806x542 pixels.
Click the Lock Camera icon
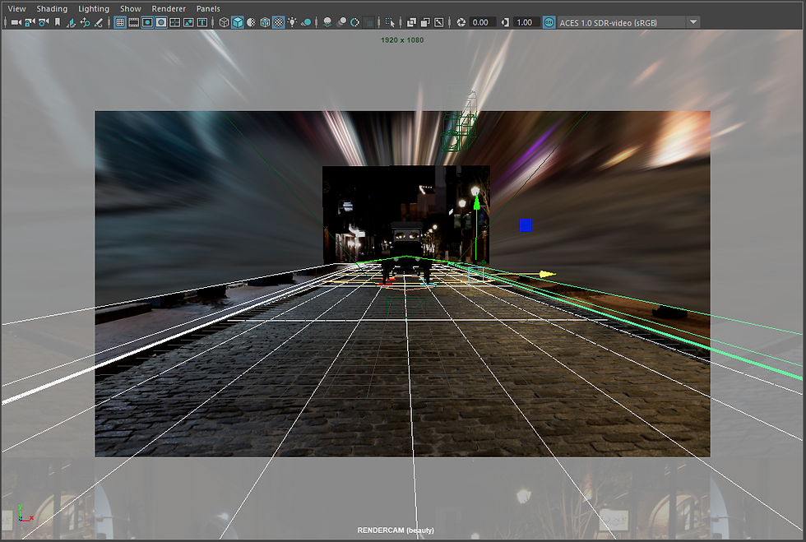(30, 22)
